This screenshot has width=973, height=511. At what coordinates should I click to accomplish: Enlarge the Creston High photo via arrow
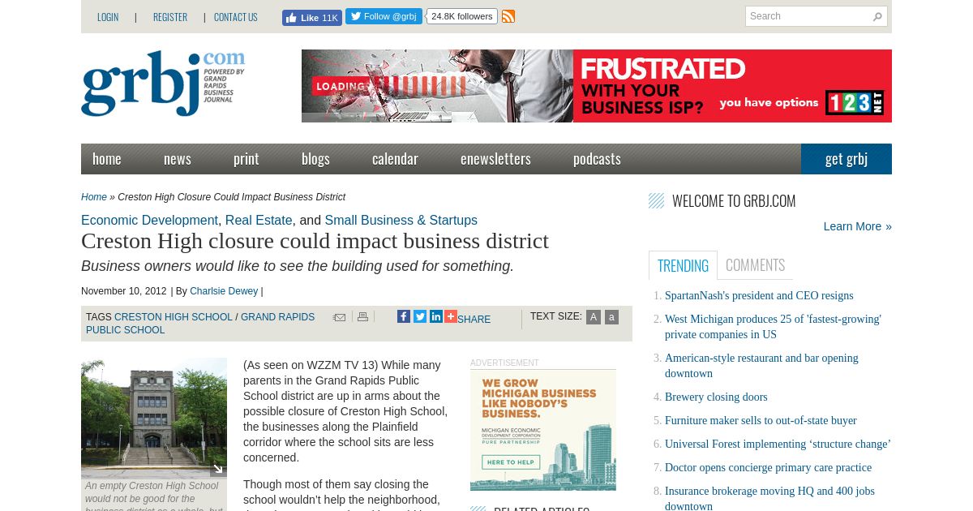click(x=218, y=469)
